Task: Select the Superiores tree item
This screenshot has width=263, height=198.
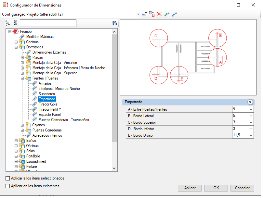Action: tap(47, 94)
